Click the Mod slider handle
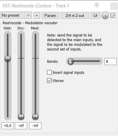 pos(35,116)
